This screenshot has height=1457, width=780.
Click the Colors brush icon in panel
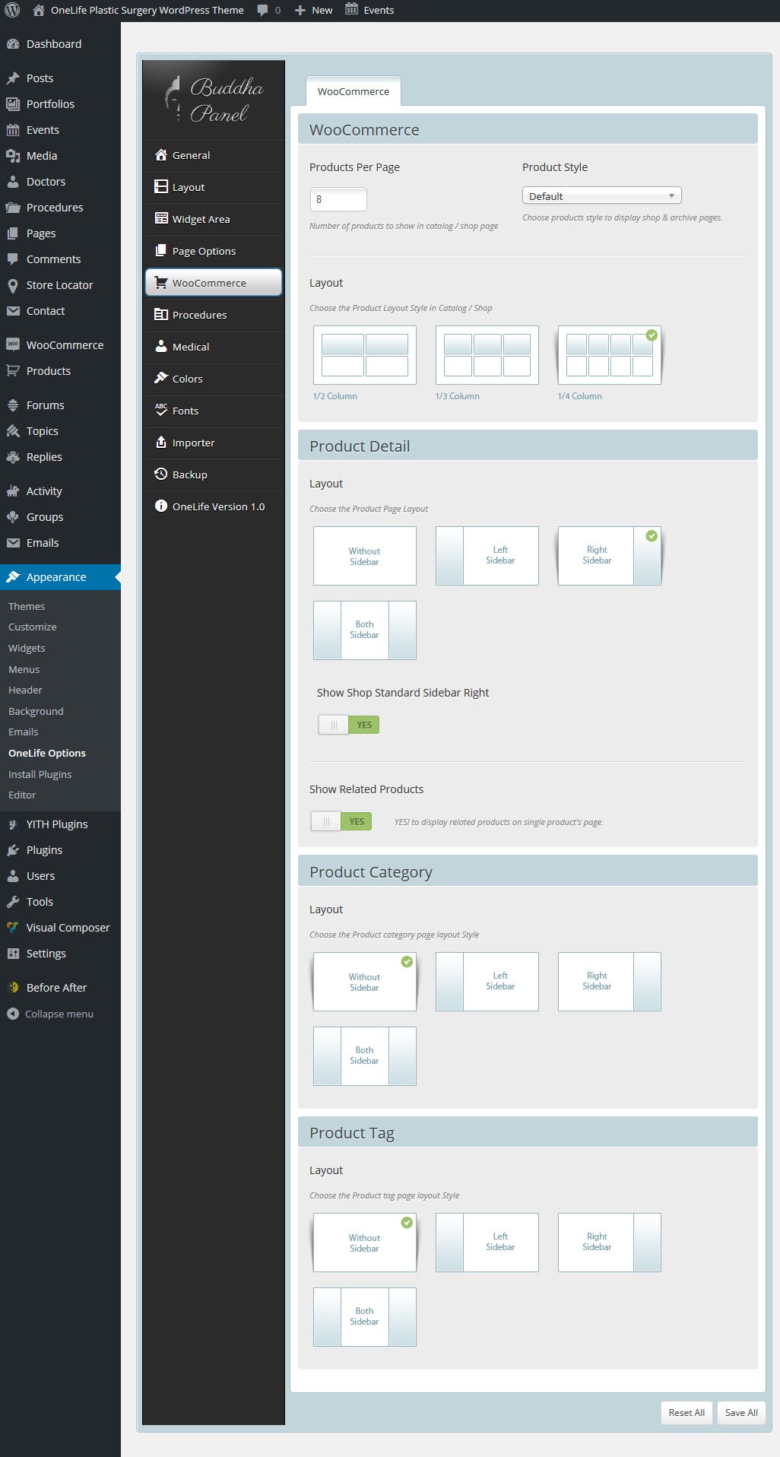160,378
